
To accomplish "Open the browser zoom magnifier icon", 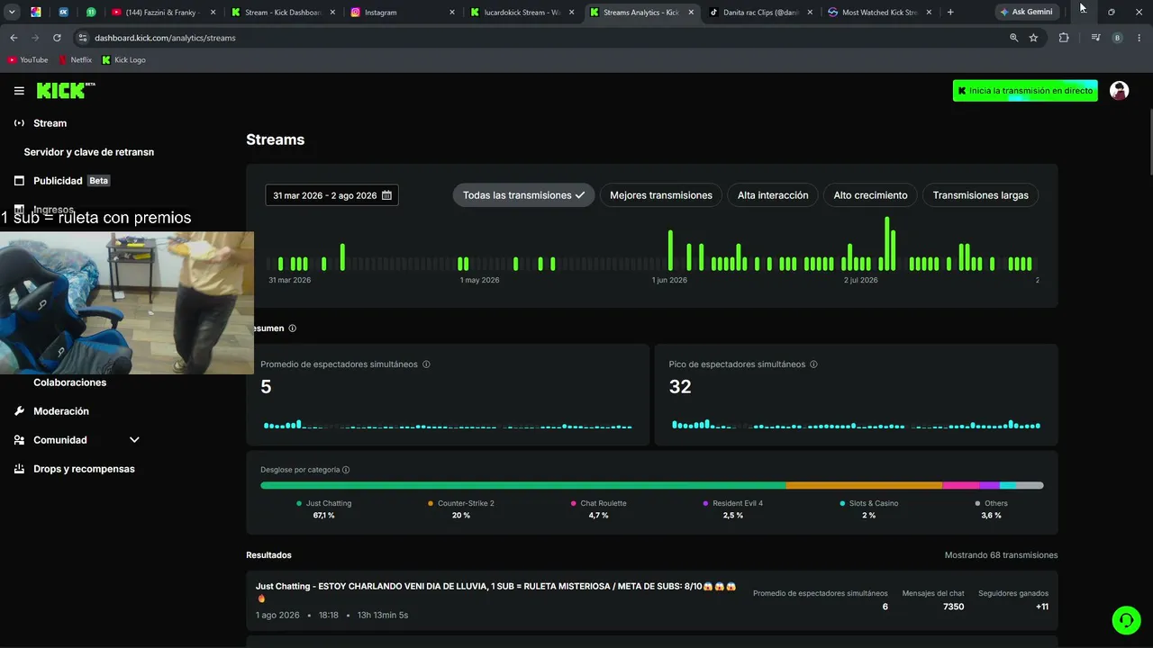I will [x=1013, y=38].
